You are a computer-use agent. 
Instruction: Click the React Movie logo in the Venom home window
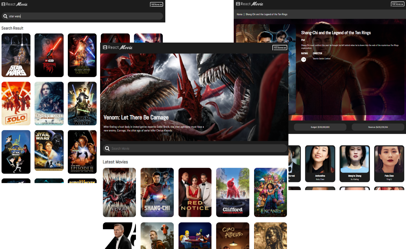pos(118,48)
